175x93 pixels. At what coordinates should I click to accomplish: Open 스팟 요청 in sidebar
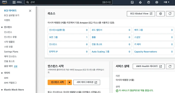click(8, 47)
